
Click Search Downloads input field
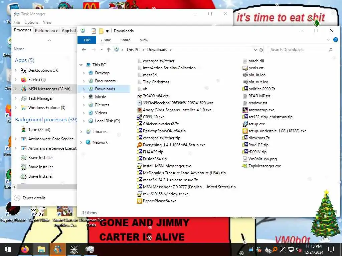301,50
